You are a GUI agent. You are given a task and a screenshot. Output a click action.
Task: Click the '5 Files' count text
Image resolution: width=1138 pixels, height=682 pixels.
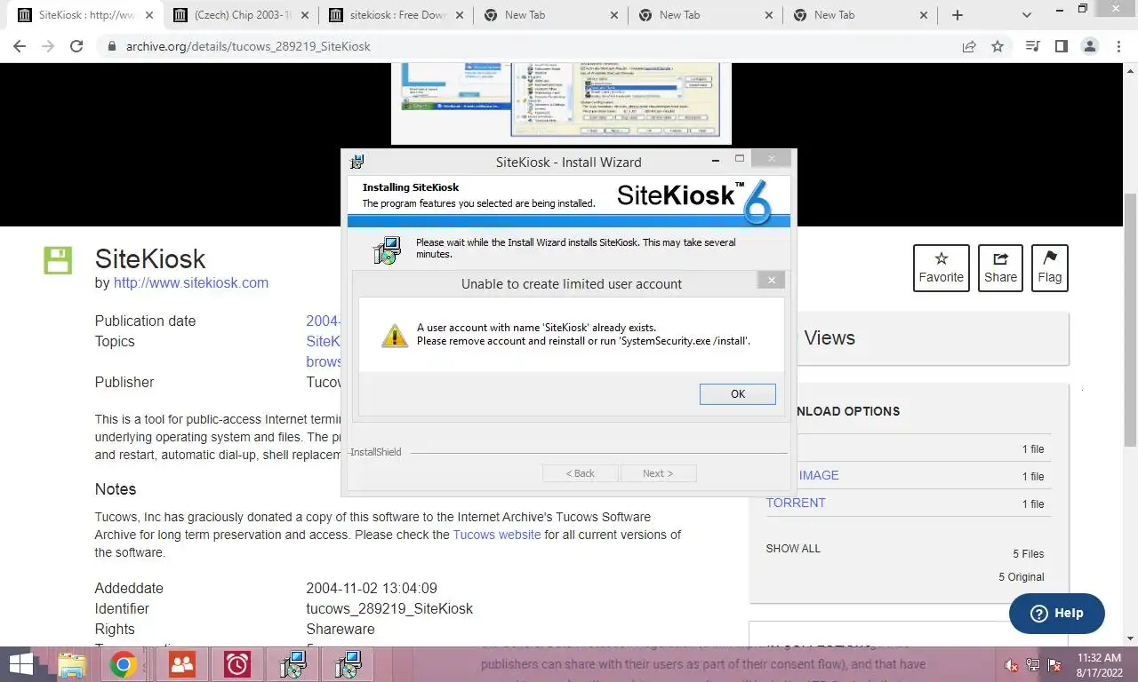coord(1028,553)
